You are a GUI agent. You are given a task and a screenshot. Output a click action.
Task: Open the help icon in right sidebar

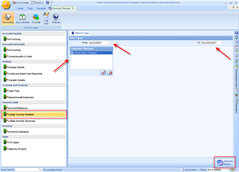pos(237,33)
